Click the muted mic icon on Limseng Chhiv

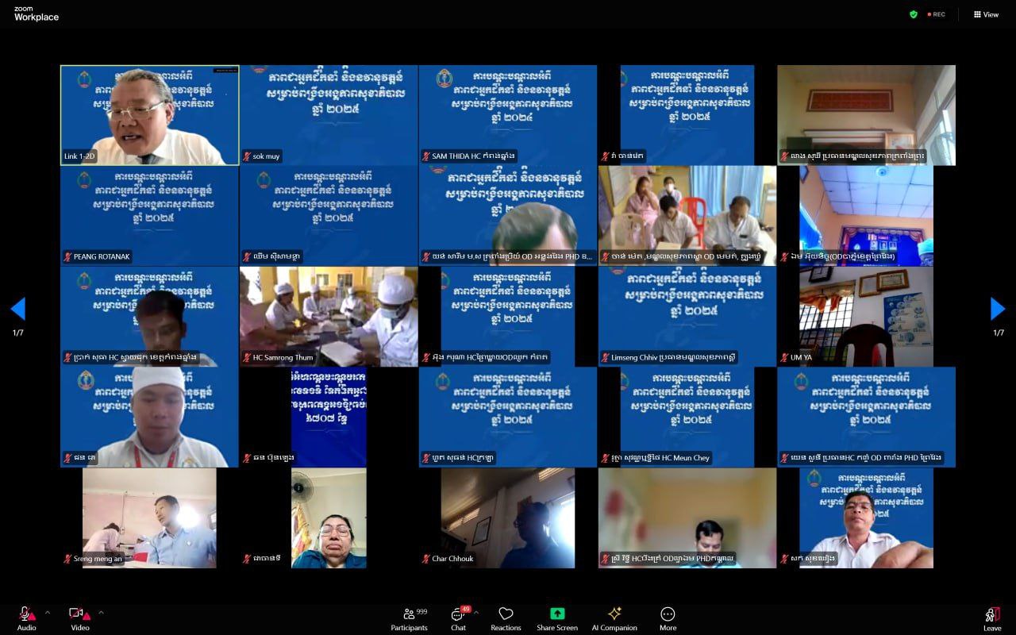click(606, 357)
